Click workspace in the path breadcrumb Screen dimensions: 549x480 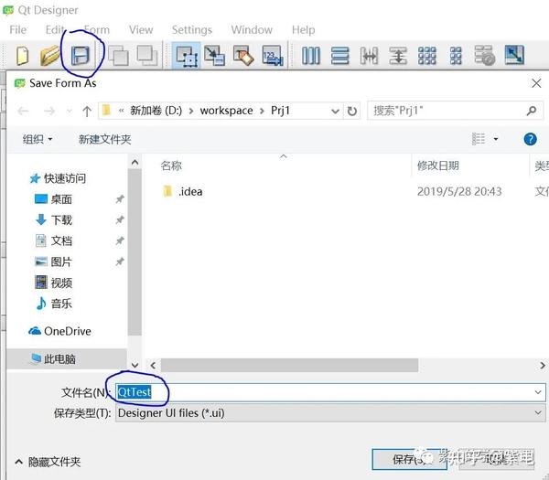point(226,111)
